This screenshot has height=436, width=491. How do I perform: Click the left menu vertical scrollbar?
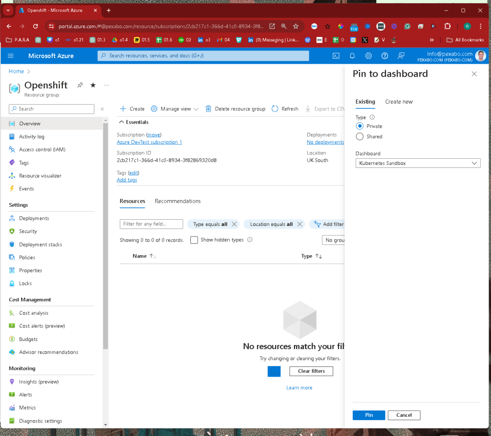coord(105,235)
